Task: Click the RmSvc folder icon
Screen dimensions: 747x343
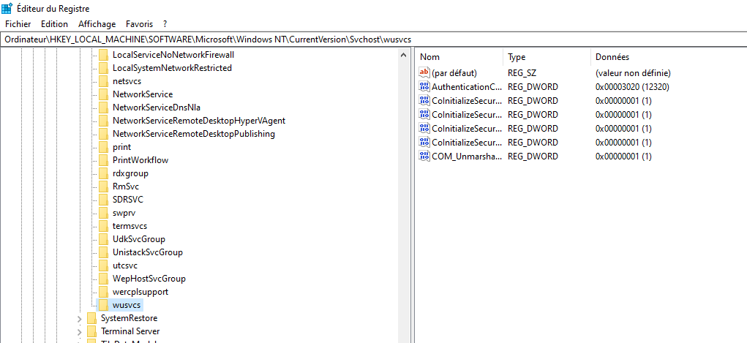Action: 103,186
